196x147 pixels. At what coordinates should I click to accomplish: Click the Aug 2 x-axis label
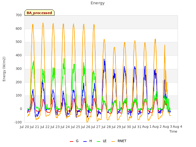tap(157, 127)
